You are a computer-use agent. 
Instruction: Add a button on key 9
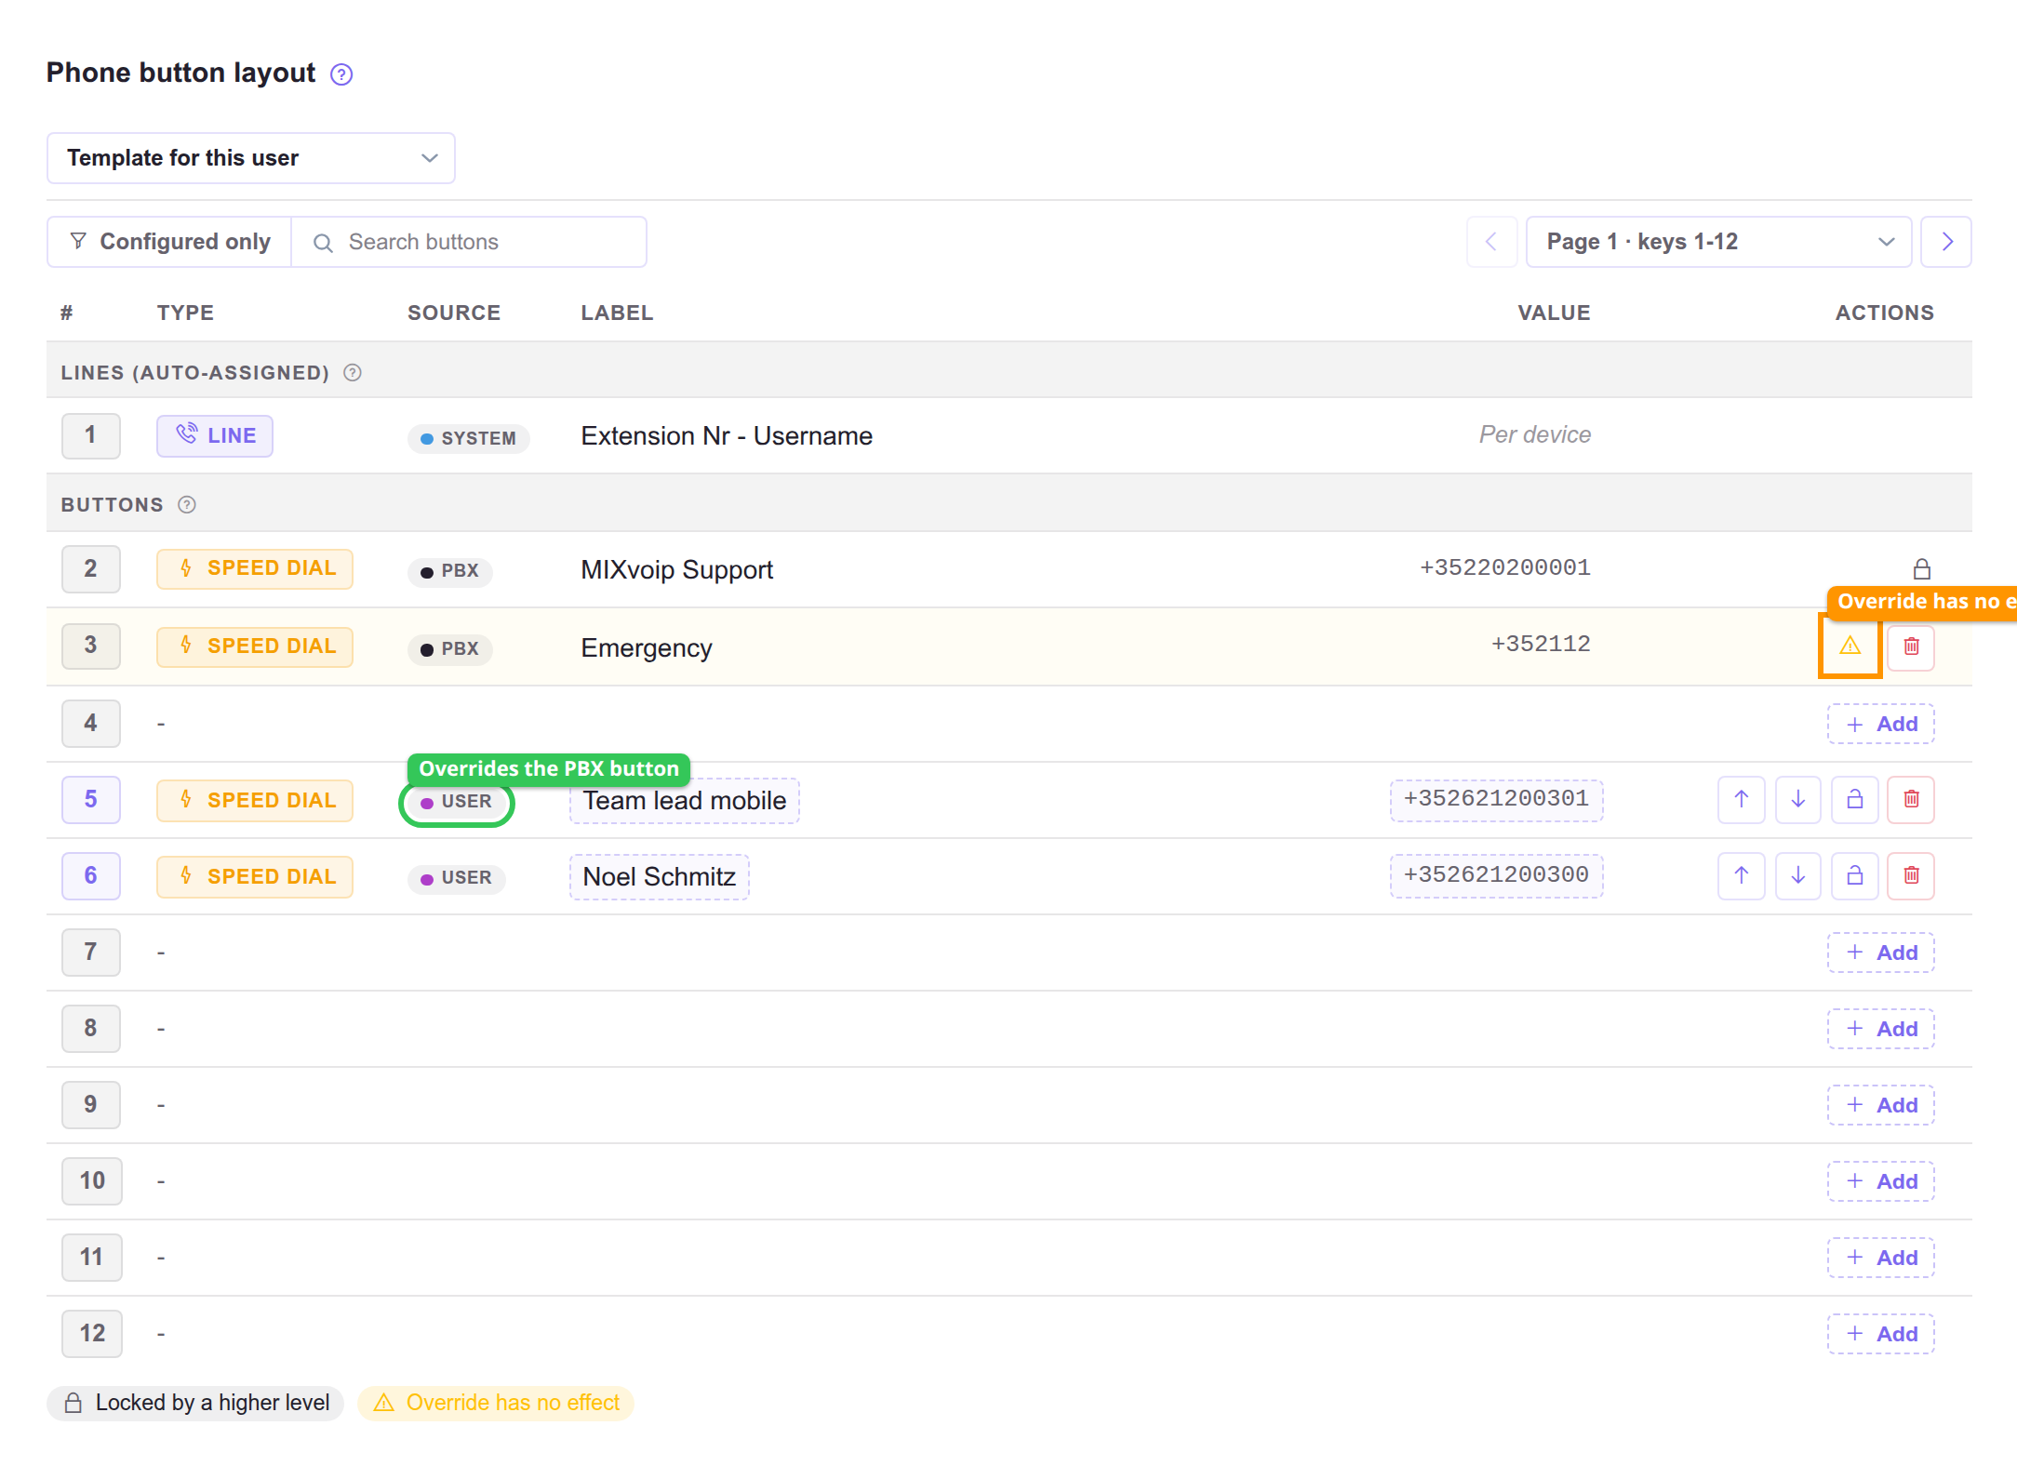tap(1881, 1105)
